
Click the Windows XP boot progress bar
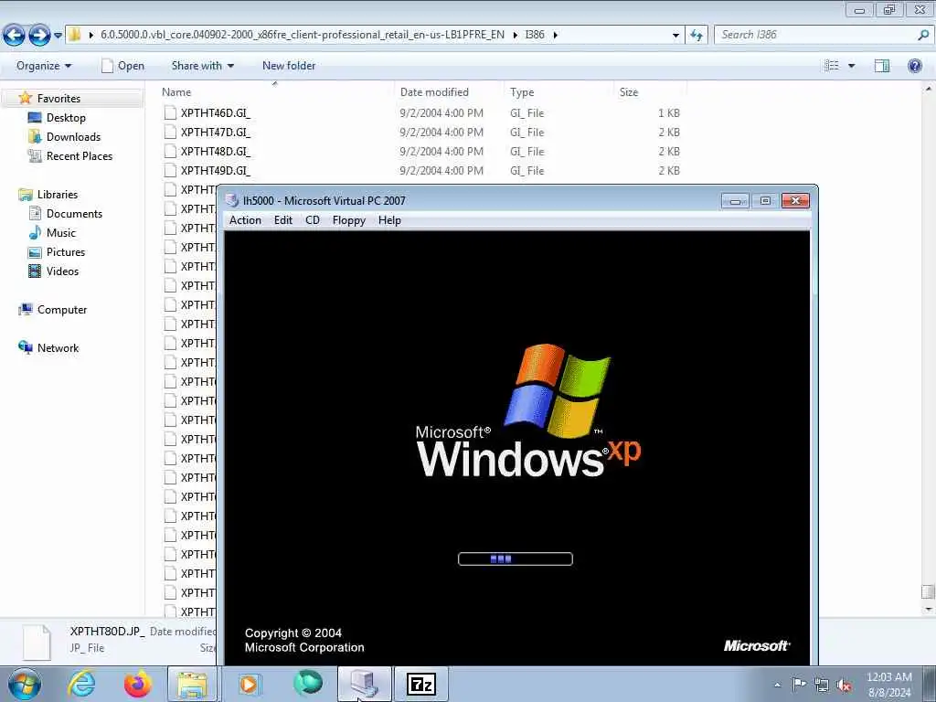[x=516, y=558]
